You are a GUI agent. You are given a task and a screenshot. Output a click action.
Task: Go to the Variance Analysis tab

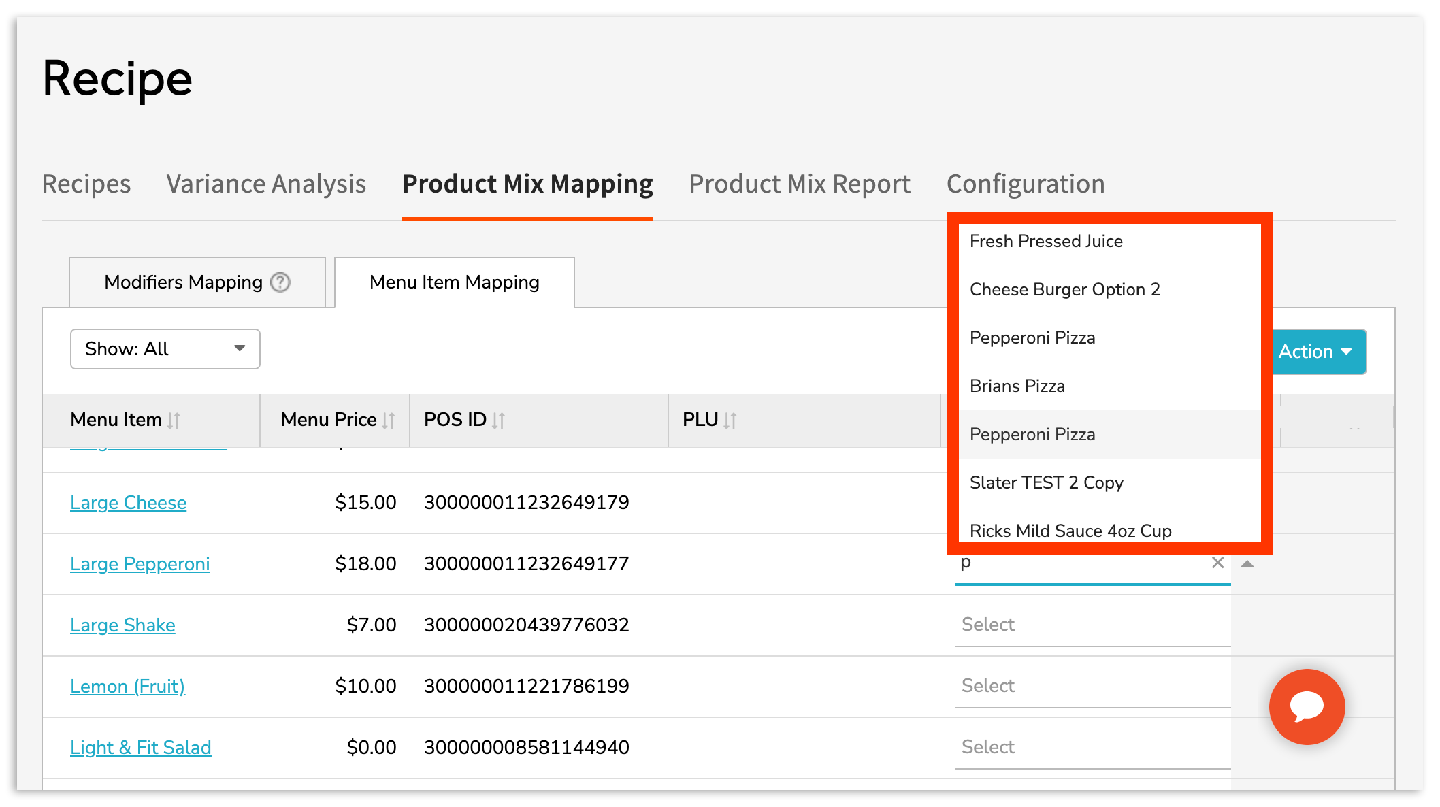(x=266, y=184)
